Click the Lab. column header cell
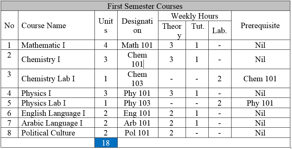Screen dimensions: 292x149 pos(219,31)
